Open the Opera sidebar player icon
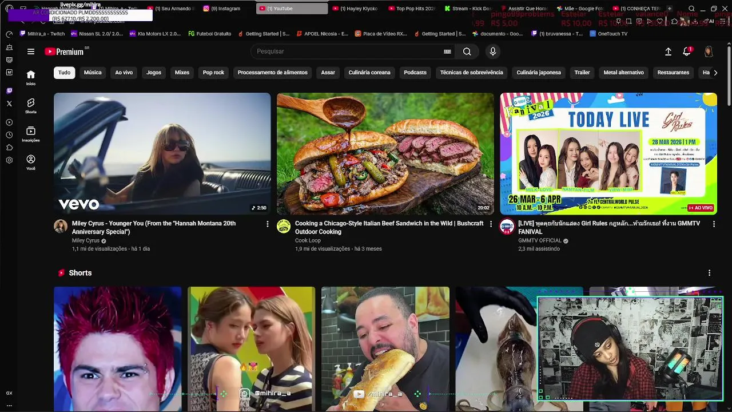Viewport: 732px width, 412px height. [9, 122]
